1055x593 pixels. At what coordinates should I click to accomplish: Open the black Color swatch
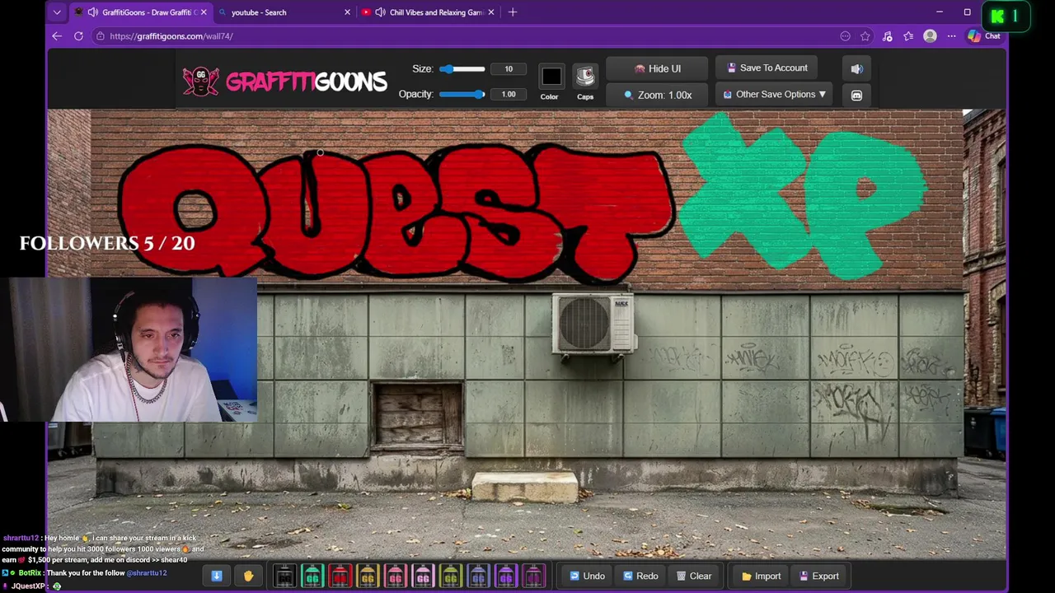click(551, 77)
